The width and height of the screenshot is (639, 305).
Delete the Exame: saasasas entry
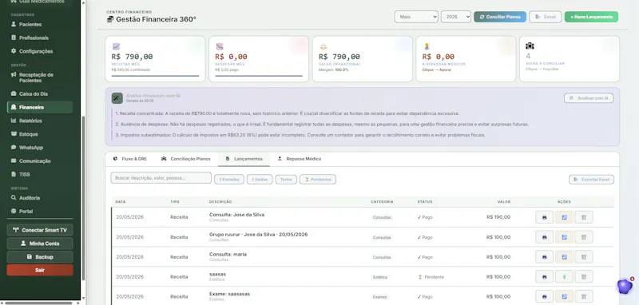pos(584,296)
